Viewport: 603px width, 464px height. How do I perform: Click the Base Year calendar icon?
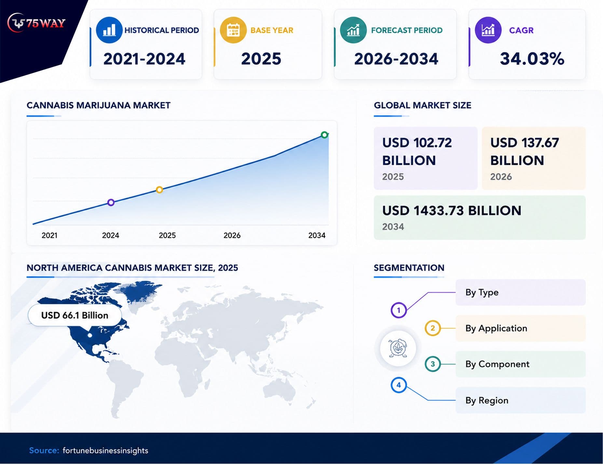233,30
